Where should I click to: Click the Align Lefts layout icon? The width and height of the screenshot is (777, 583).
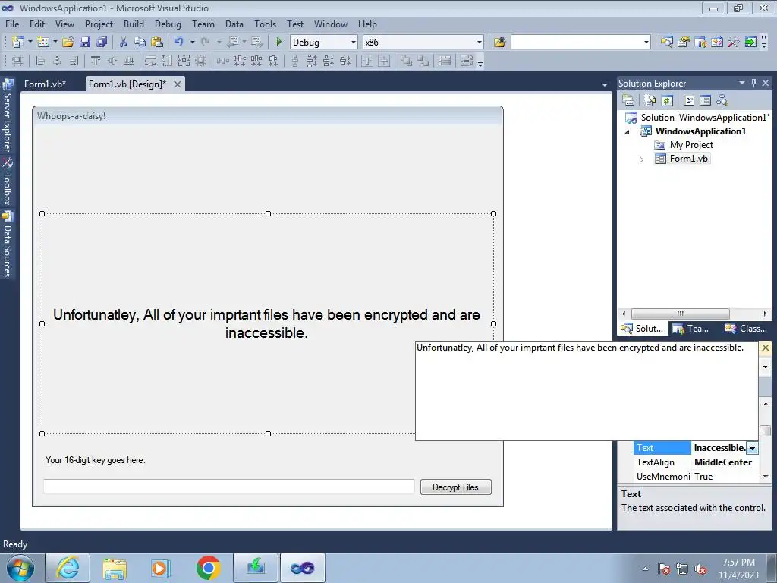click(40, 61)
